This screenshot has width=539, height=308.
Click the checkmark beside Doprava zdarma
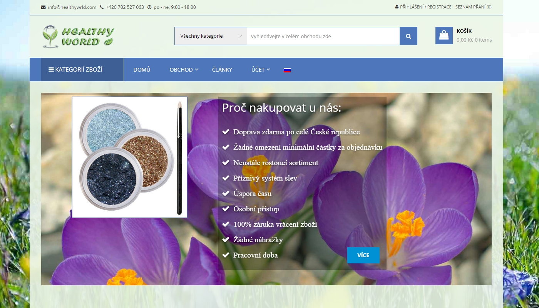click(226, 132)
